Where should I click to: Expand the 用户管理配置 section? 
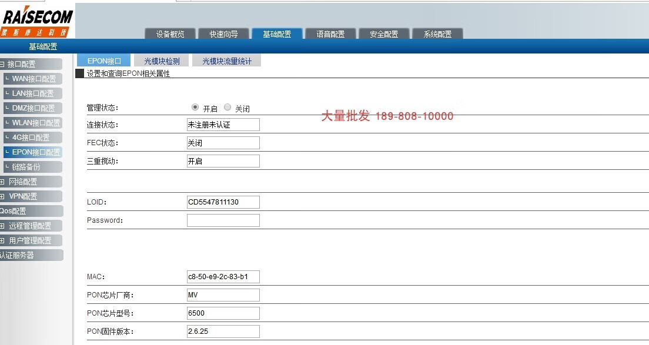tap(2, 240)
